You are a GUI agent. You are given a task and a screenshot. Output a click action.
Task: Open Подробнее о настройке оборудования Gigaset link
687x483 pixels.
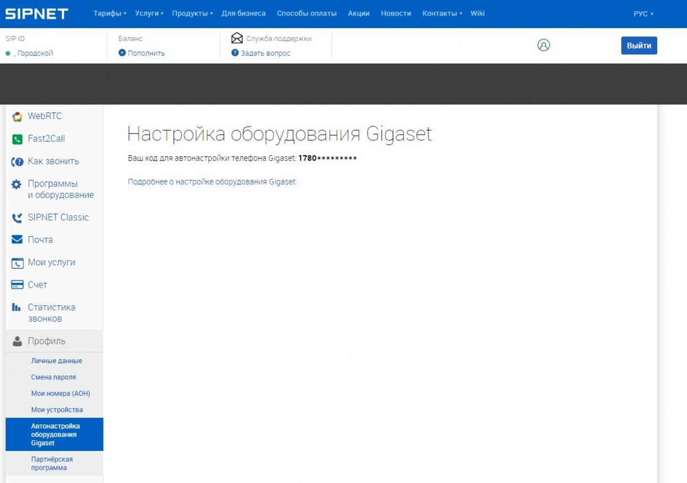click(x=211, y=182)
